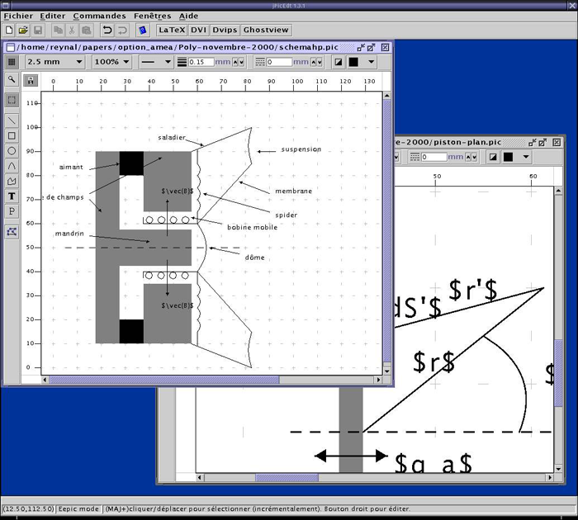Viewport: 578px width, 520px height.
Task: Expand the 100% zoom level dropdown
Action: pos(111,62)
